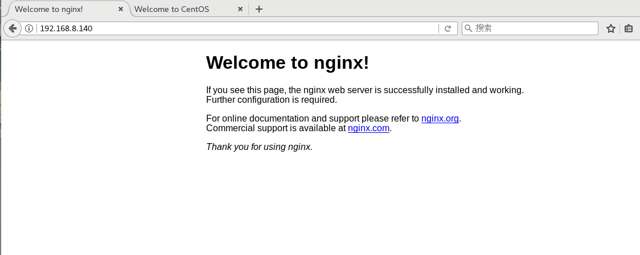The height and width of the screenshot is (255, 640).
Task: Click 'If you see this page' sentence
Action: point(365,90)
